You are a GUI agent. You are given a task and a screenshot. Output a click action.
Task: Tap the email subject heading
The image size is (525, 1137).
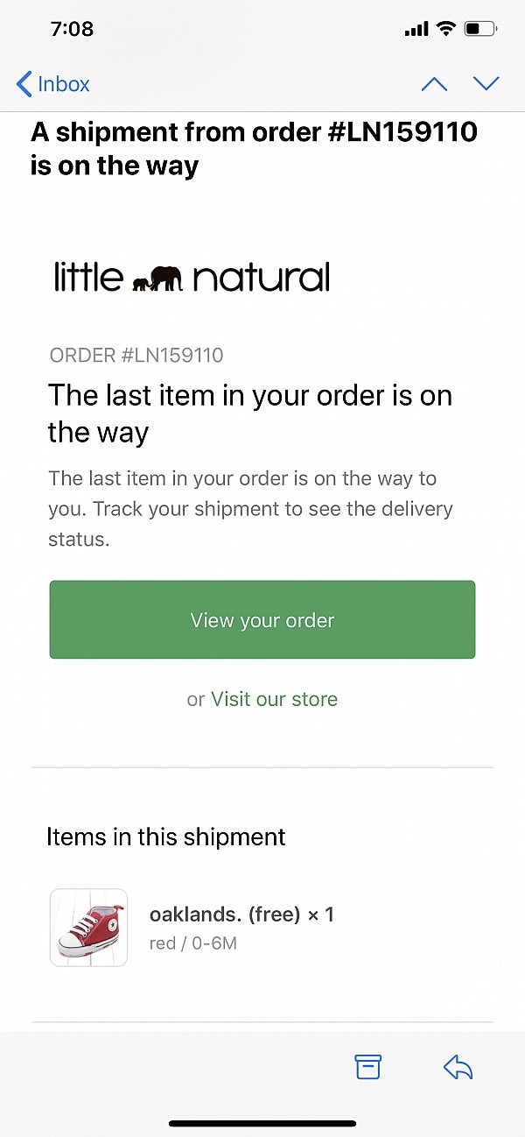255,149
